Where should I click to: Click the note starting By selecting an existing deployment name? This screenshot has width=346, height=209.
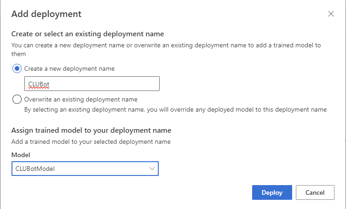pyautogui.click(x=175, y=109)
